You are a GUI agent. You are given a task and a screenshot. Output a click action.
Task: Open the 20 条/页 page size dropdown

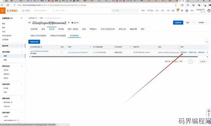click(x=204, y=61)
